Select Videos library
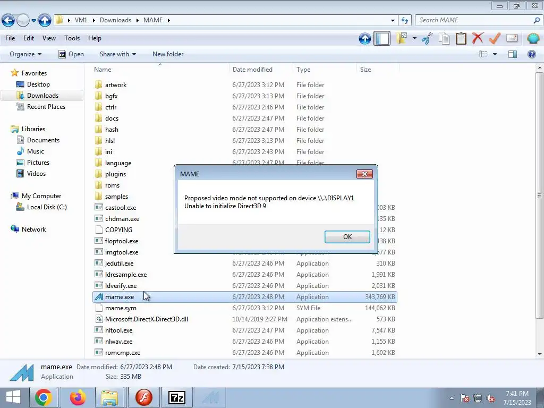The width and height of the screenshot is (544, 408). (36, 174)
